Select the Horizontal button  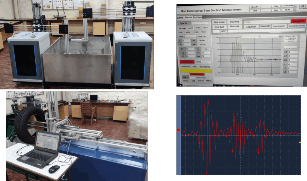point(234,27)
